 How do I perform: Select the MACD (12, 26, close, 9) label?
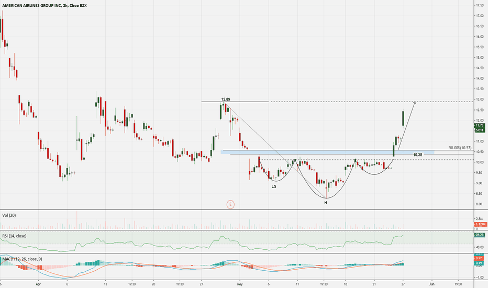pyautogui.click(x=22, y=259)
